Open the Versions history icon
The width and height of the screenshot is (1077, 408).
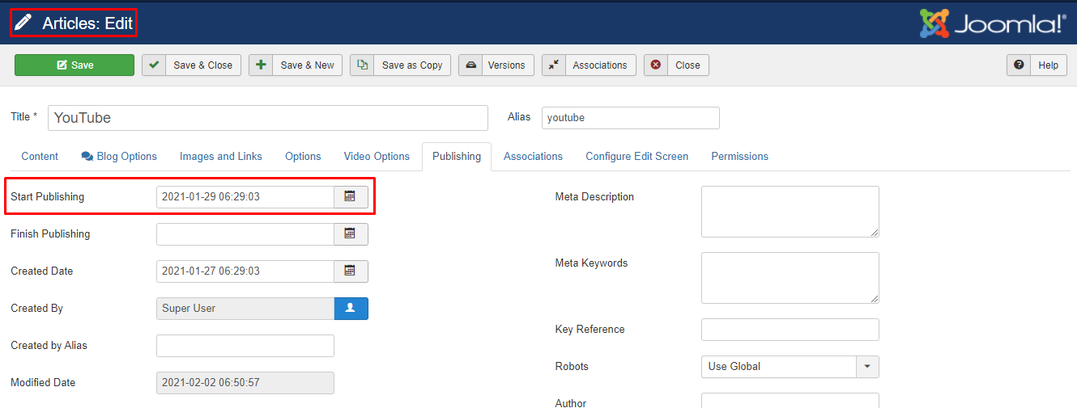point(470,65)
